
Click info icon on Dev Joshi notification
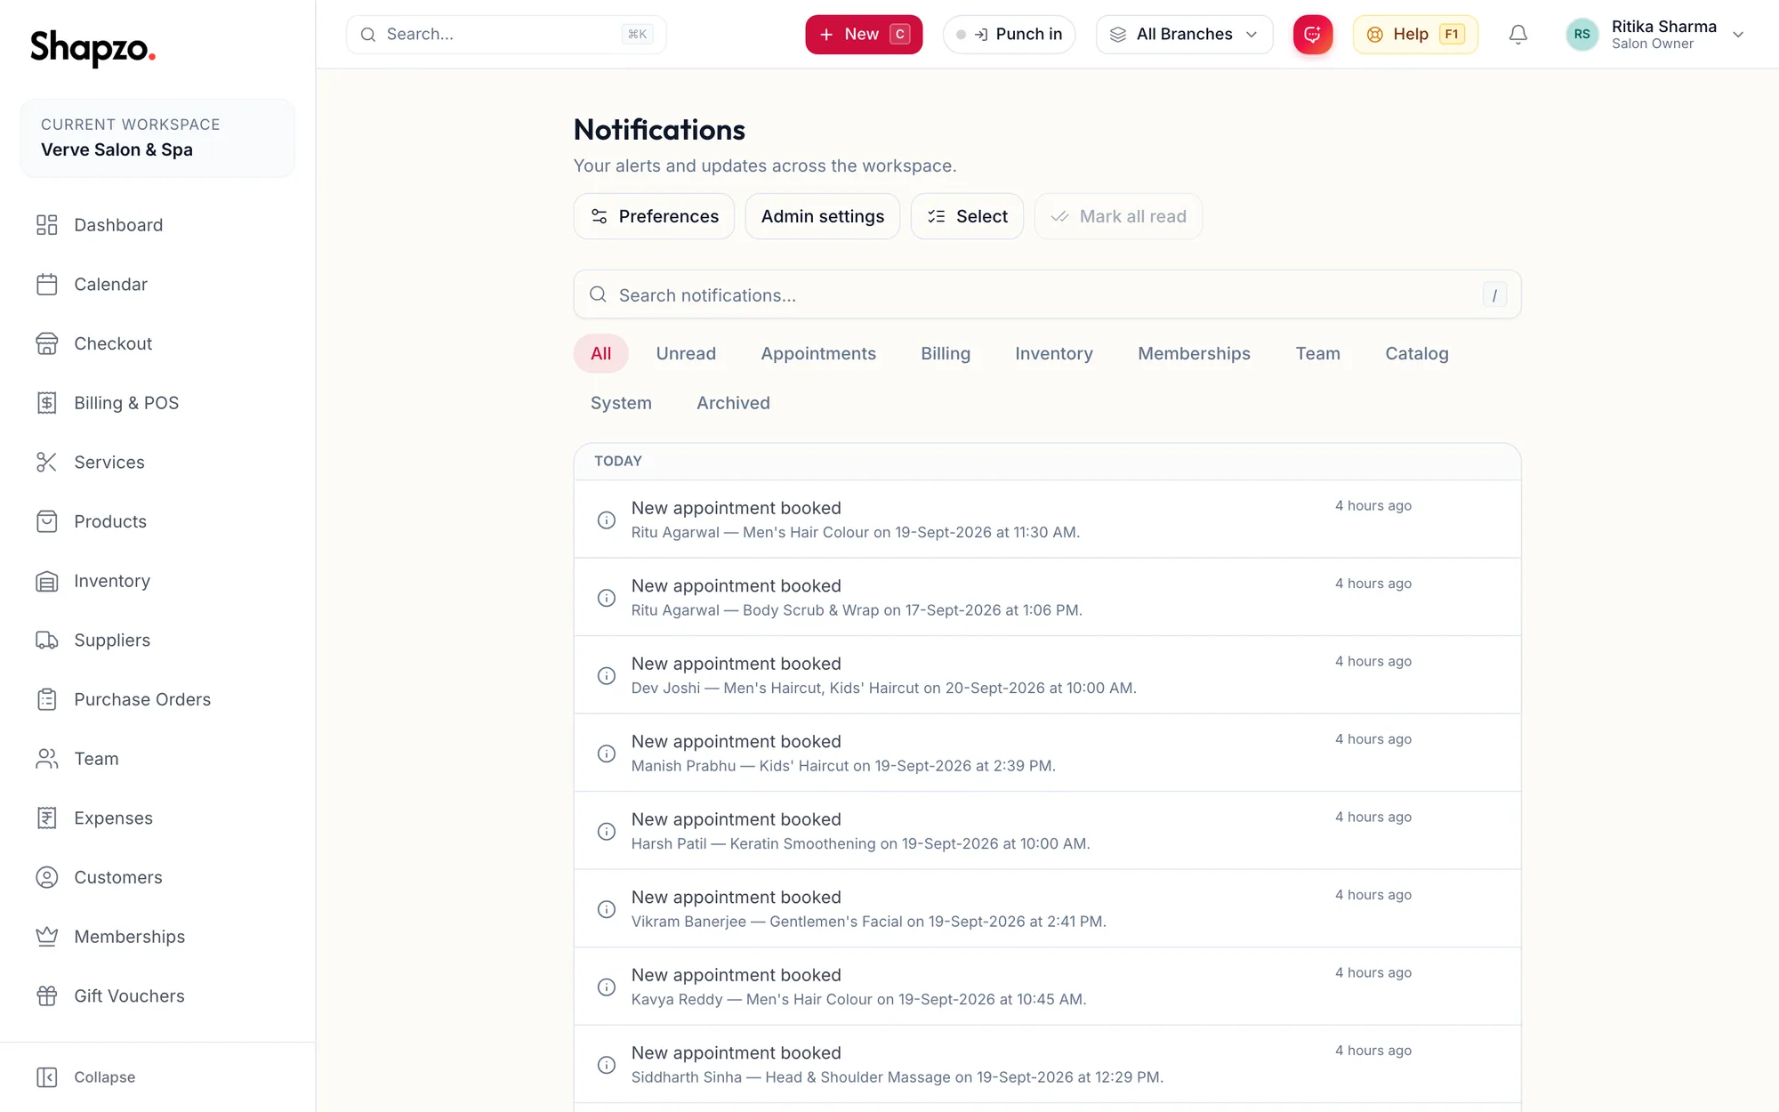pyautogui.click(x=607, y=676)
